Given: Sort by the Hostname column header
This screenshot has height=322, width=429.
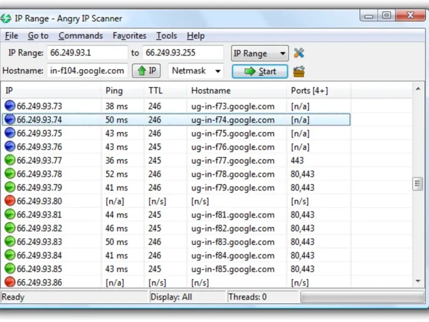Looking at the screenshot, I should pos(236,91).
